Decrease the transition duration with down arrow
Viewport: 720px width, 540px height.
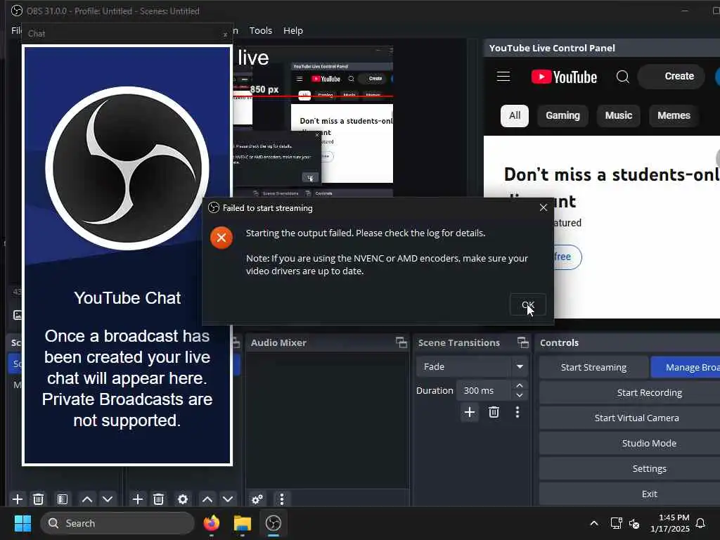(520, 395)
